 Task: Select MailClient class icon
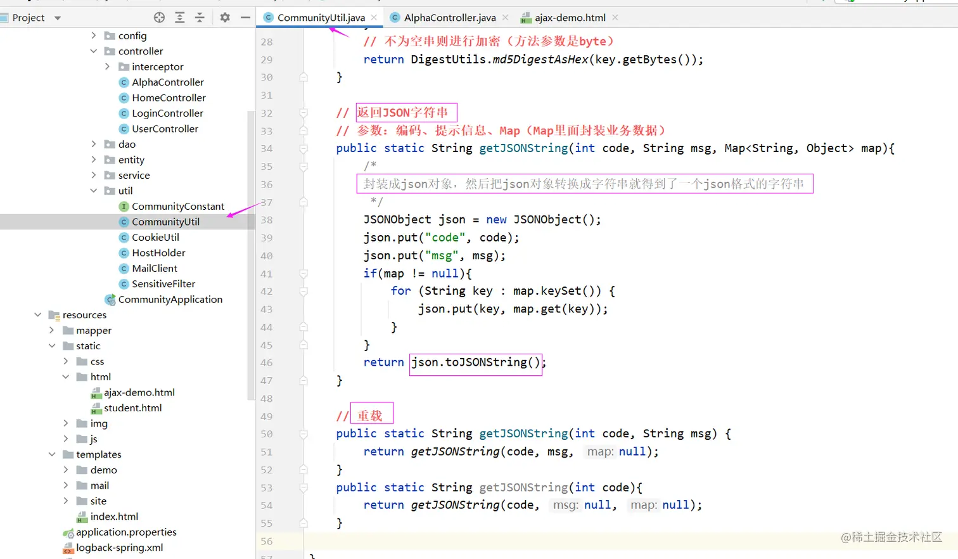[x=124, y=268]
